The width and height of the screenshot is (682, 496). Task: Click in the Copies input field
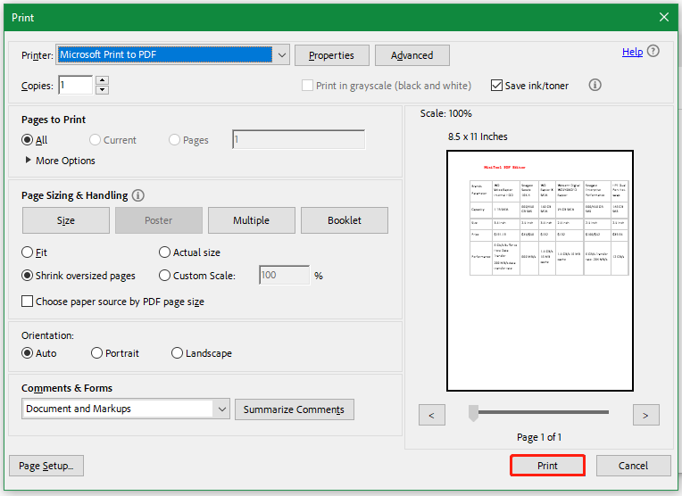pos(75,85)
